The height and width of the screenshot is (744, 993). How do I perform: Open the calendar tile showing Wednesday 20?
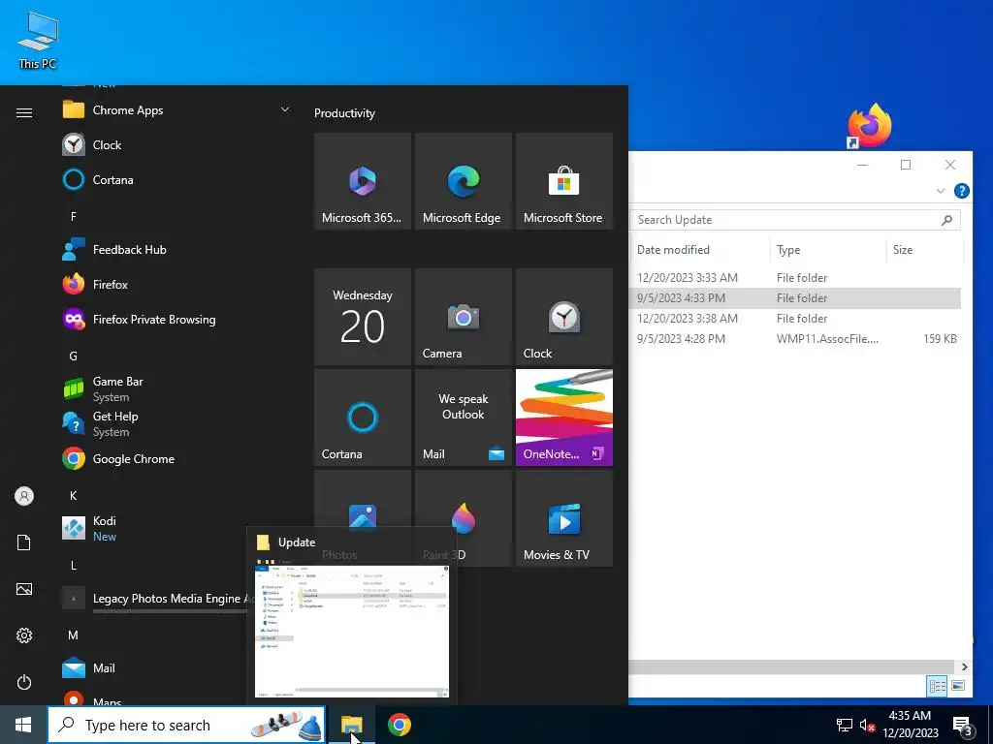point(363,317)
